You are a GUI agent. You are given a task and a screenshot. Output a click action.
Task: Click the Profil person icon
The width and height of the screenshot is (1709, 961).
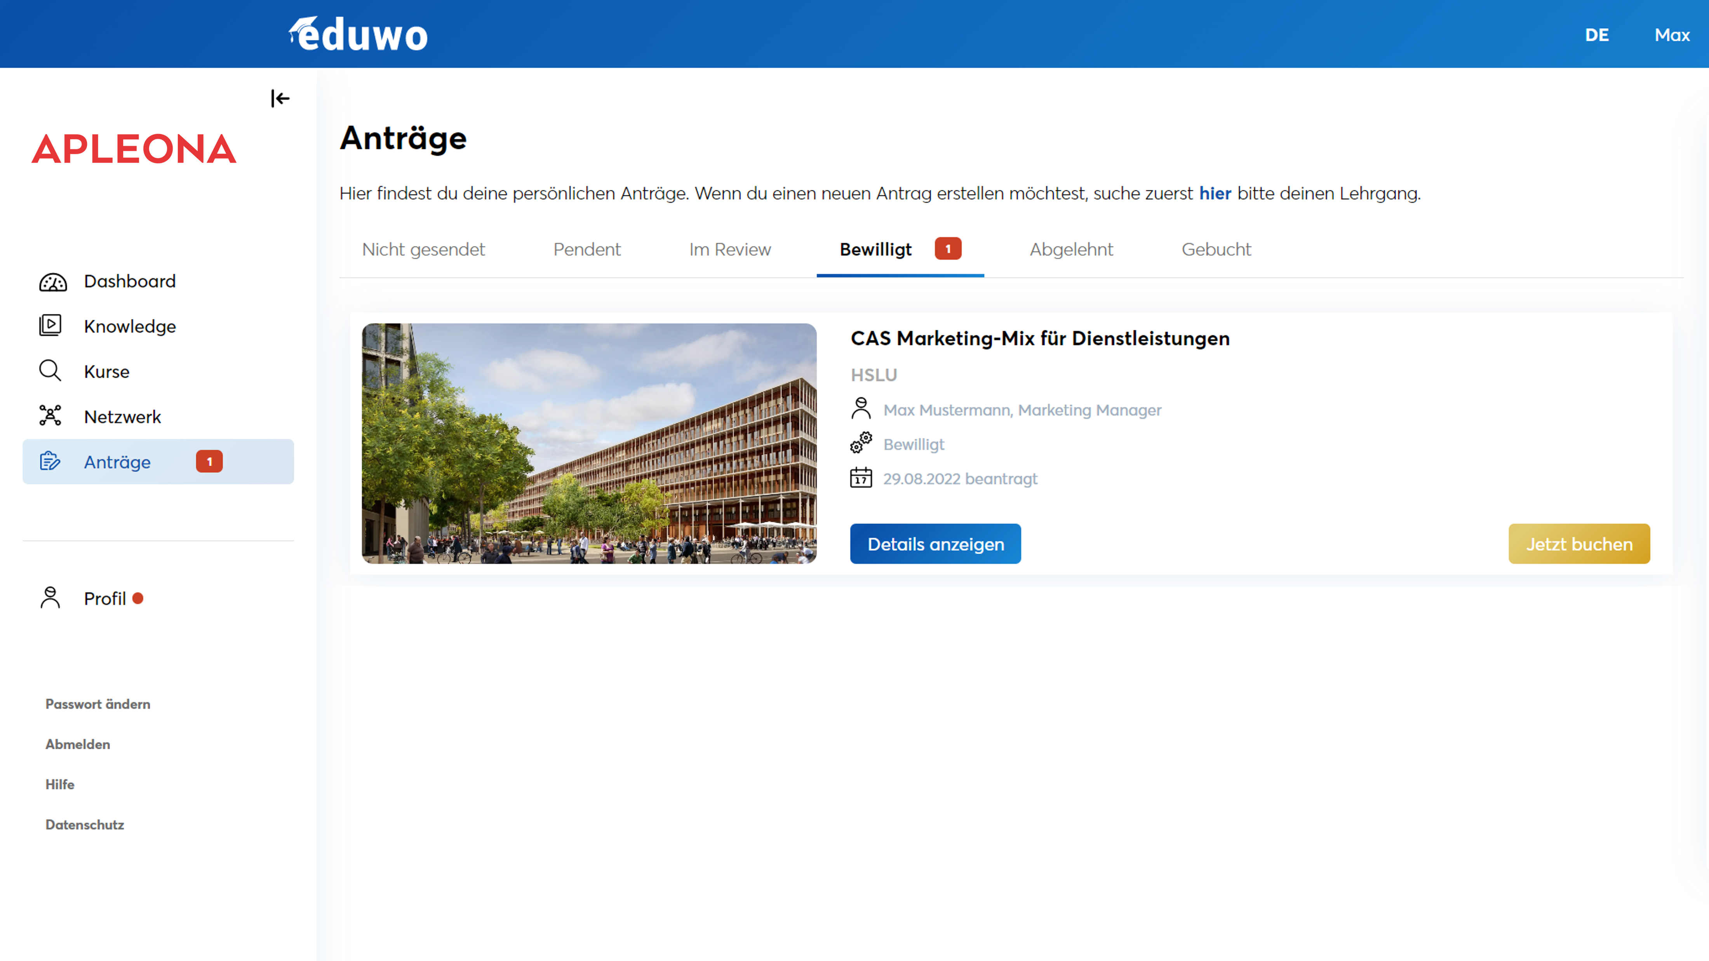click(50, 598)
